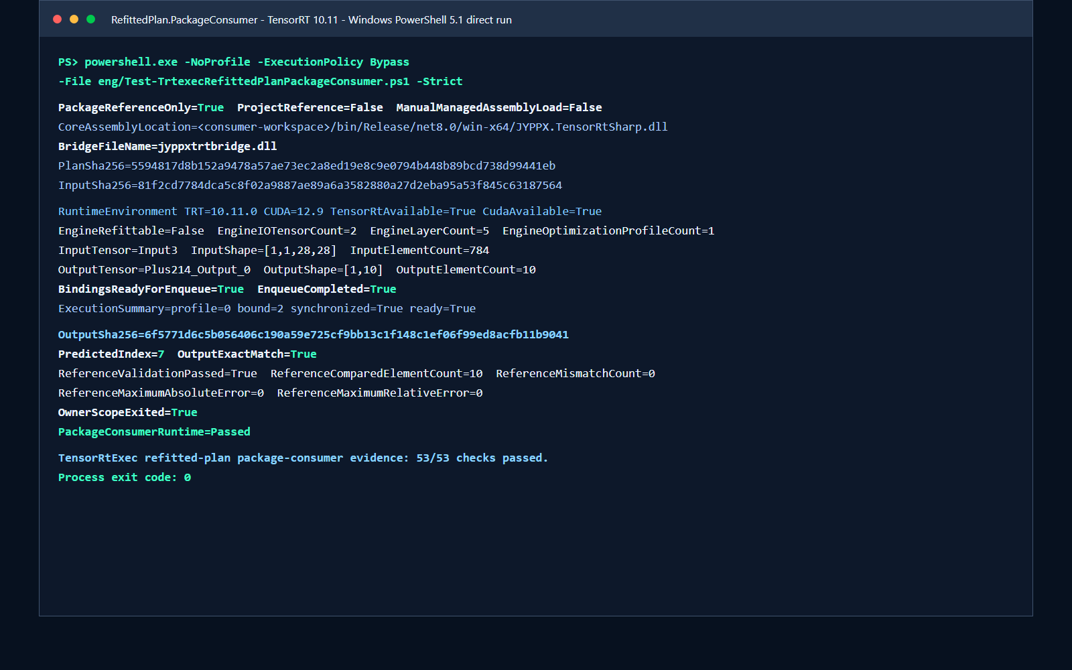The height and width of the screenshot is (670, 1072).
Task: Select the RuntimeEnvironment TRT=10.11.0 line
Action: click(330, 212)
